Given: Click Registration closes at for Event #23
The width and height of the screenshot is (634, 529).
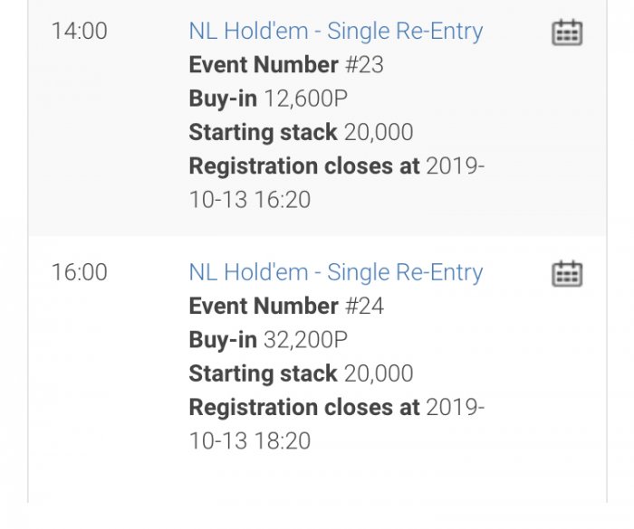Looking at the screenshot, I should tap(304, 166).
